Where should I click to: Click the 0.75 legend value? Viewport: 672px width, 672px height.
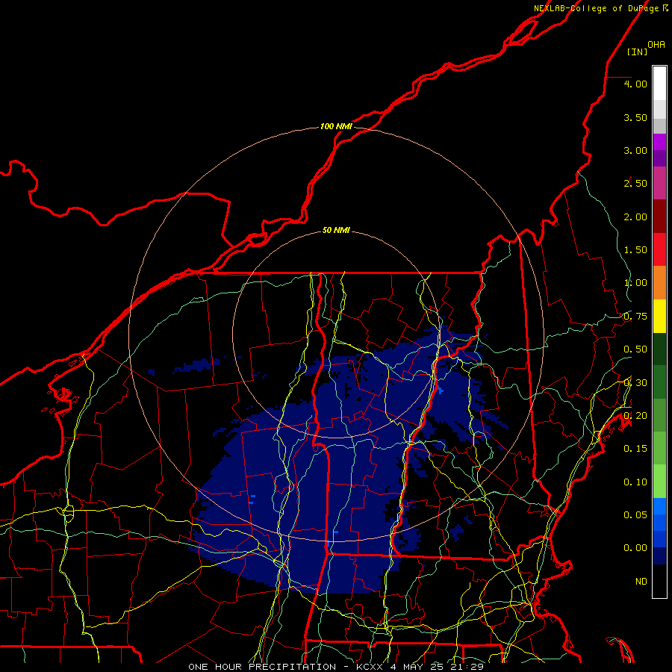click(635, 317)
